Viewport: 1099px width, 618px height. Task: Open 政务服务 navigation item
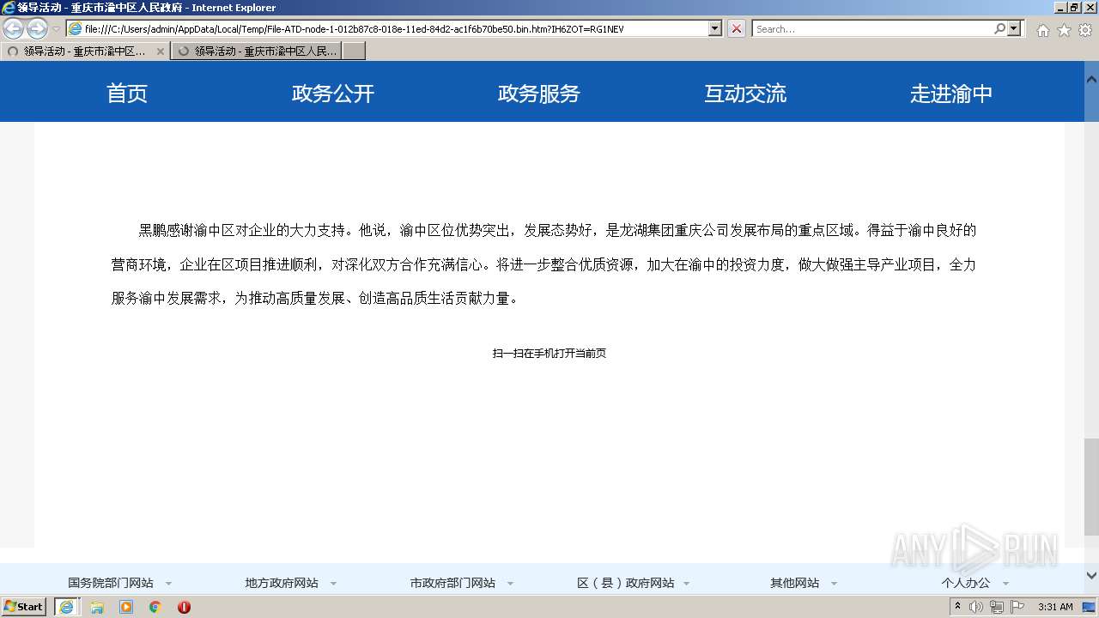coord(539,94)
